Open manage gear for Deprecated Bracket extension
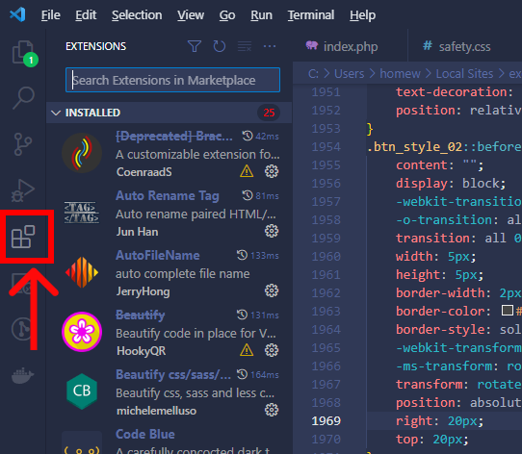The image size is (522, 454). 272,171
